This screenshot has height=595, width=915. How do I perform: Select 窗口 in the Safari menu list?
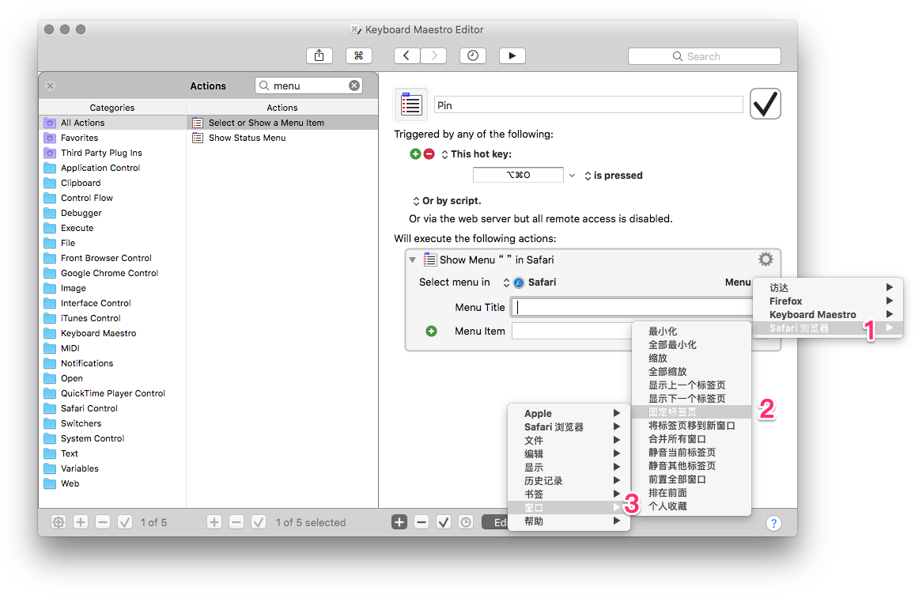click(x=534, y=507)
